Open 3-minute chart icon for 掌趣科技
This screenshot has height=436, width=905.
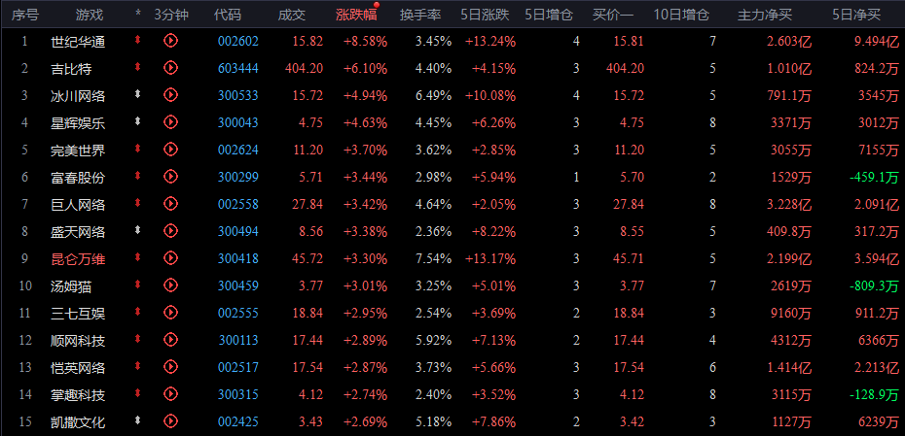pyautogui.click(x=170, y=394)
